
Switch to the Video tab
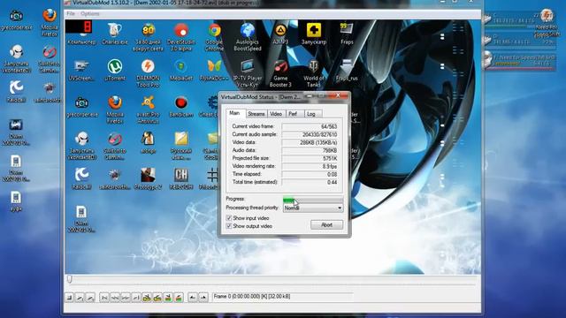coord(276,114)
